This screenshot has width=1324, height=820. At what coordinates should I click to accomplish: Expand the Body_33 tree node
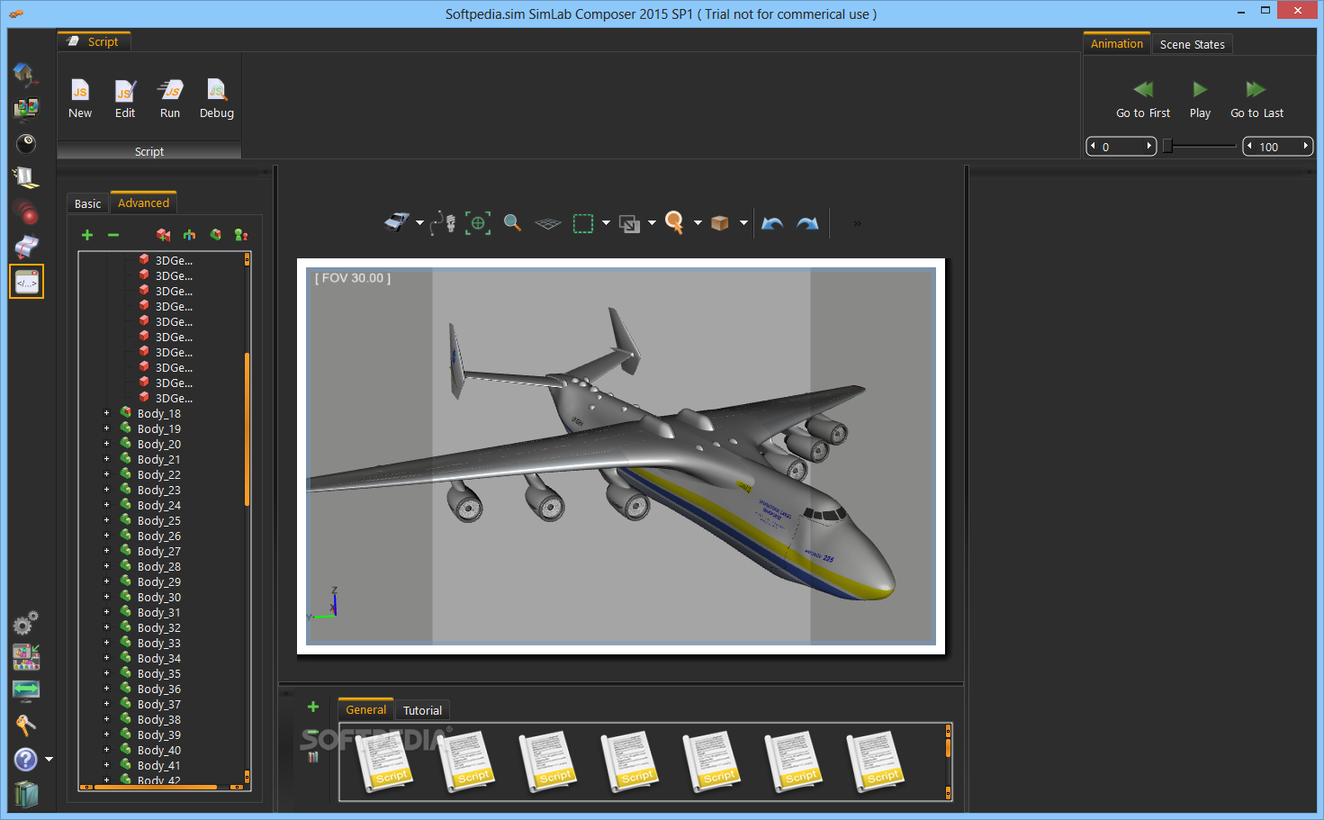coord(106,643)
